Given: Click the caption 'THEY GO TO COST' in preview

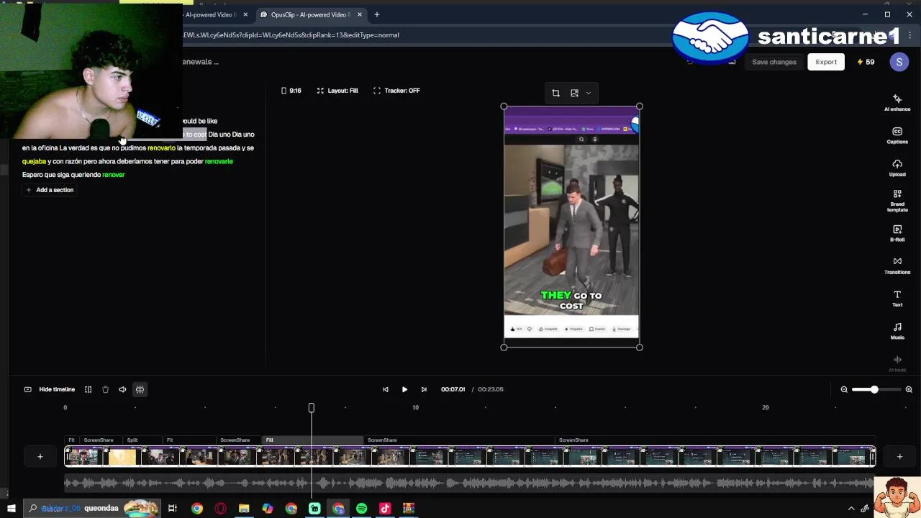Looking at the screenshot, I should pyautogui.click(x=571, y=301).
